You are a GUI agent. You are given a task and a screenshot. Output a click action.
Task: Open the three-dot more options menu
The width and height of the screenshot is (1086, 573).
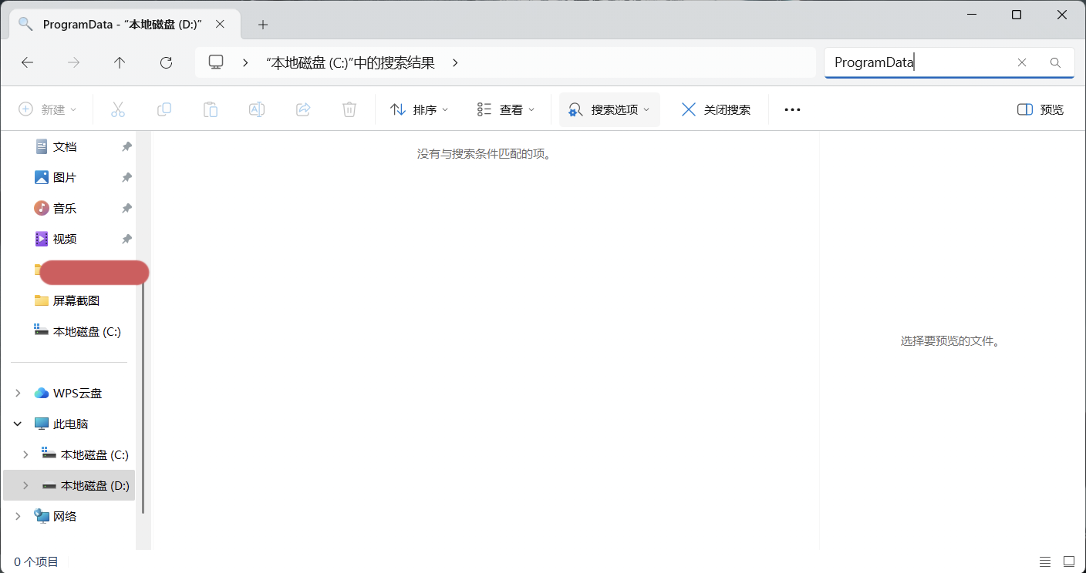click(792, 109)
